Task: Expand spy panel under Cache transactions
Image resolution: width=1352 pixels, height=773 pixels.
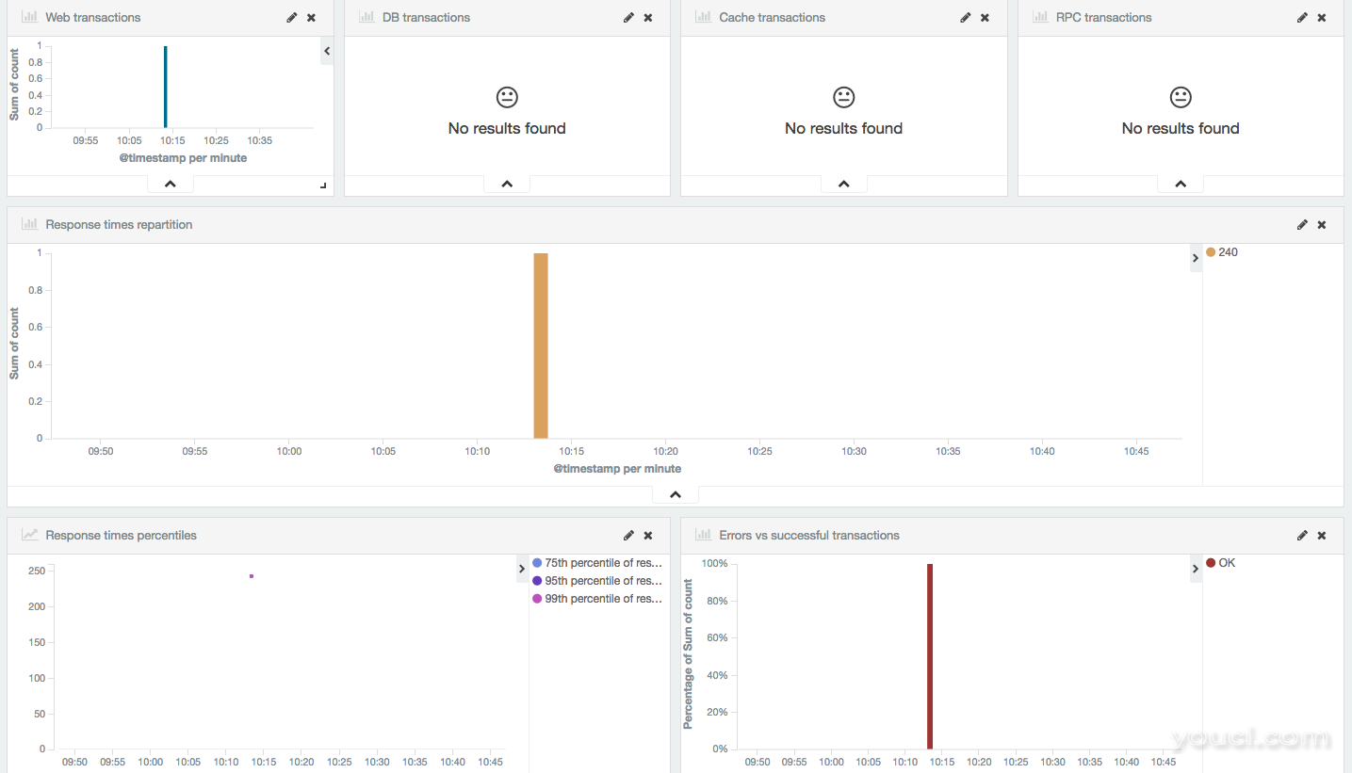Action: click(x=844, y=184)
